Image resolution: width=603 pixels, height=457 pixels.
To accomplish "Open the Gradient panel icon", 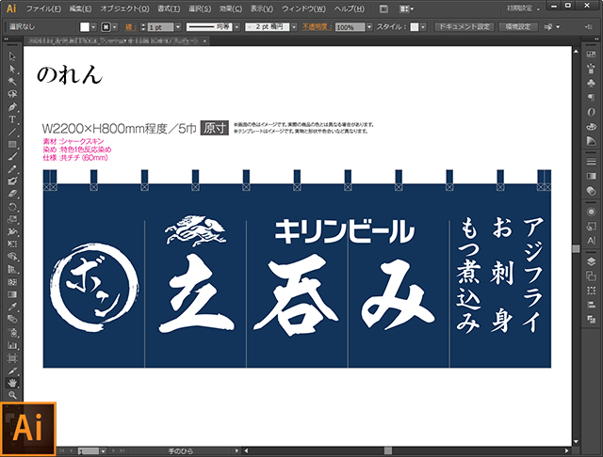I will [591, 176].
